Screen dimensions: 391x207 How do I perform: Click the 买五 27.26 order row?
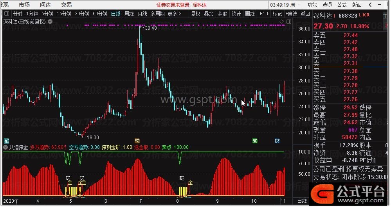[335, 100]
